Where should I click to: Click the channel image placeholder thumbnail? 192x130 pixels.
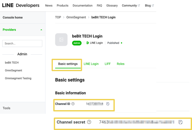tap(61, 40)
